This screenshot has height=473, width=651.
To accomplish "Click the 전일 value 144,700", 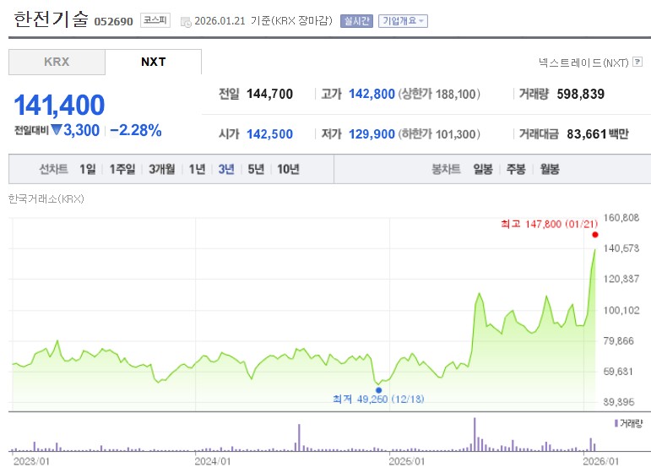I will pos(270,94).
